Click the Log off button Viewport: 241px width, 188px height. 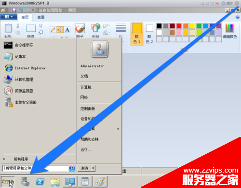pos(84,168)
